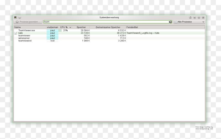221x139 pixels.
Task: Click the TeamViewer9_Logfile.log – Kate window title
Action: click(143, 33)
